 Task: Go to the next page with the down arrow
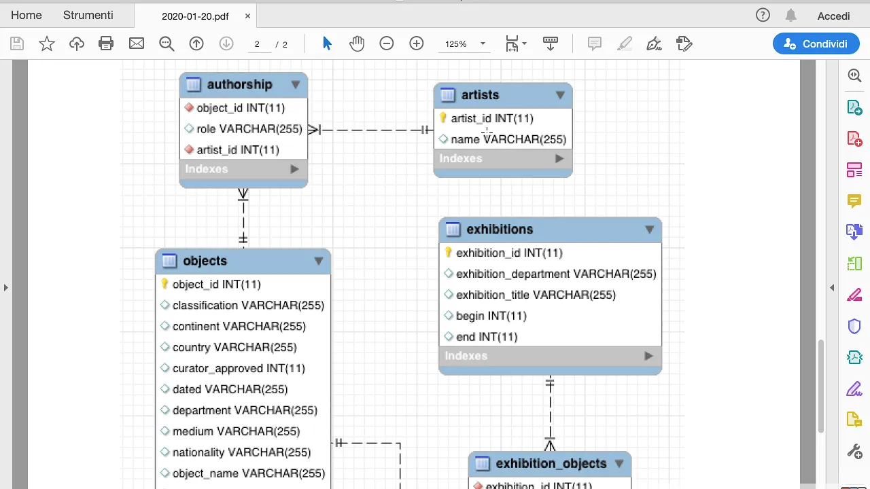tap(226, 44)
